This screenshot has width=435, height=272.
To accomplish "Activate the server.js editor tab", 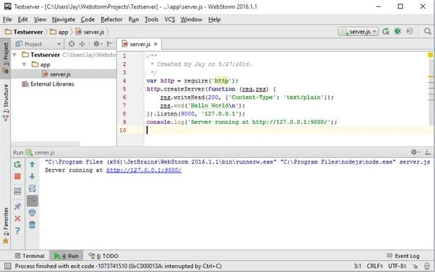I will 140,45.
